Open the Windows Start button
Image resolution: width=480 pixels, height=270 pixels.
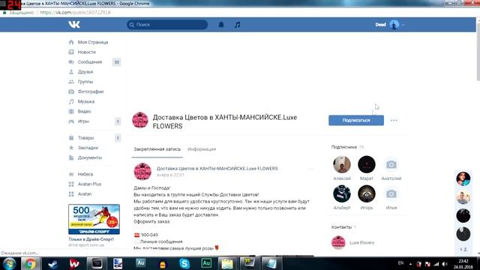point(9,263)
